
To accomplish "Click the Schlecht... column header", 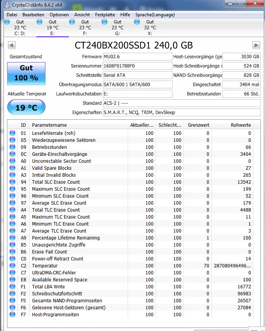I will [170, 125].
